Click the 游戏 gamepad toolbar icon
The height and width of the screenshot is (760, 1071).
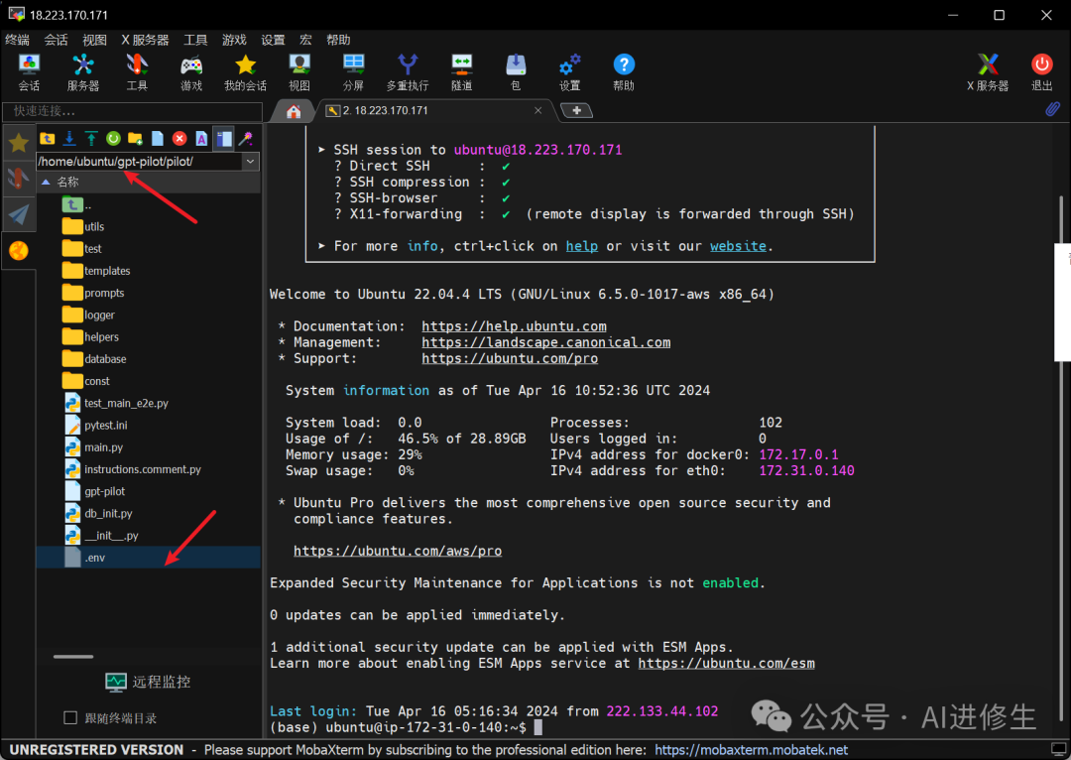(191, 71)
